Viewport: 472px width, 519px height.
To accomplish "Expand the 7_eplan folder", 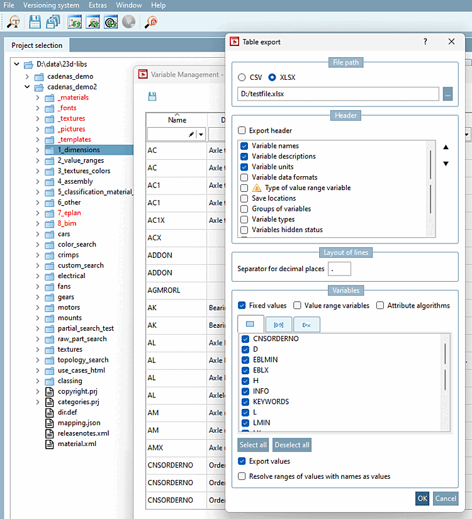I will click(37, 213).
